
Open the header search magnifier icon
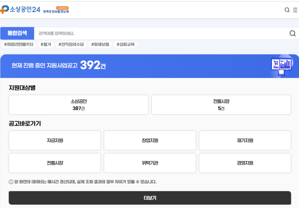pyautogui.click(x=287, y=10)
